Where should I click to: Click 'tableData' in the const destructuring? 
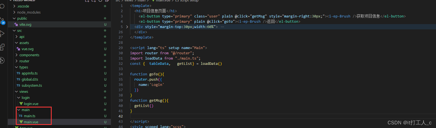coord(159,63)
